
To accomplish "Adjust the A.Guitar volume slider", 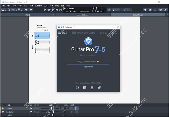I will click(53, 112).
